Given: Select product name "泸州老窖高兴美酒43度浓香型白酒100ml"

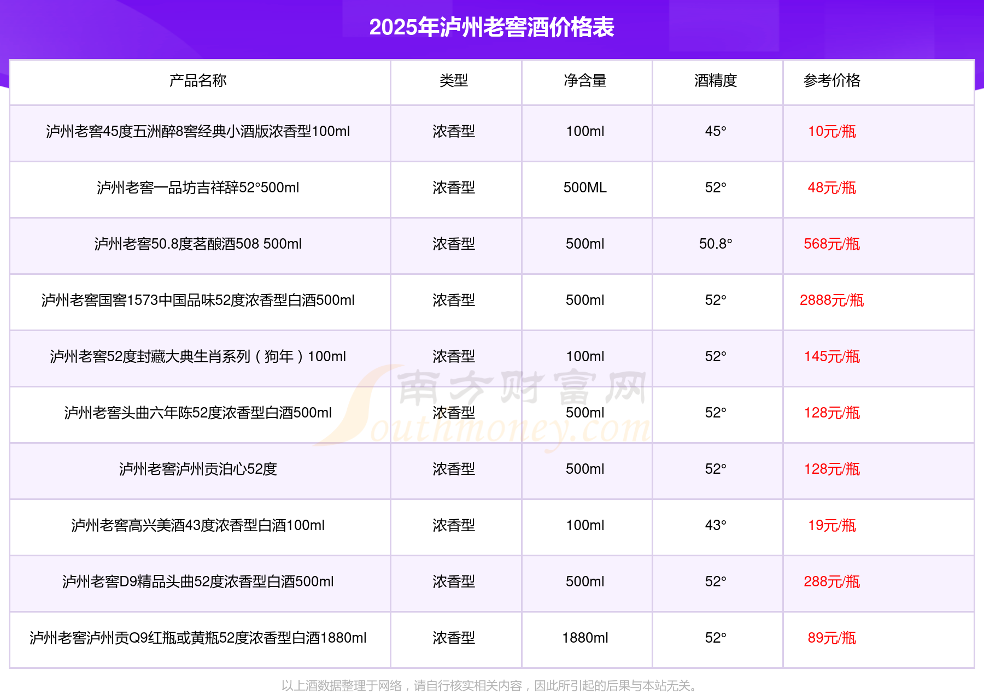Looking at the screenshot, I should [198, 525].
